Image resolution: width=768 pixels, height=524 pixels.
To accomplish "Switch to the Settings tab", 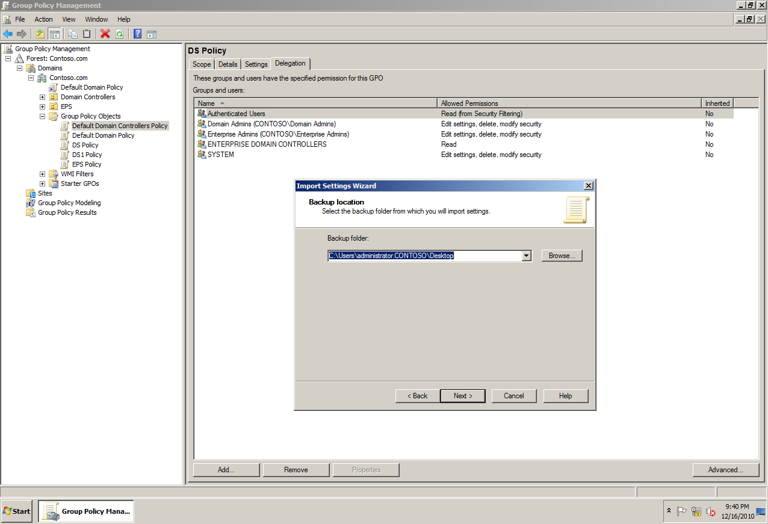I will point(256,64).
